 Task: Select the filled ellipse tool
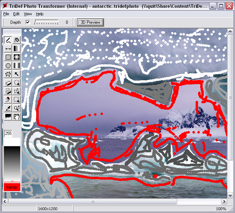8,66
